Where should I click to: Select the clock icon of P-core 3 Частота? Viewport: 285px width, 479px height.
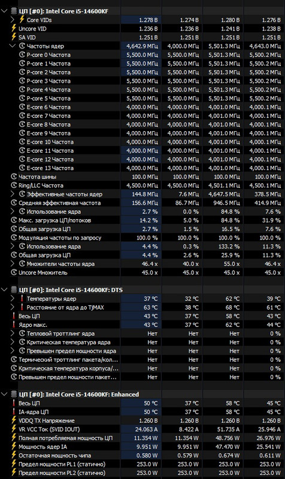(x=22, y=81)
